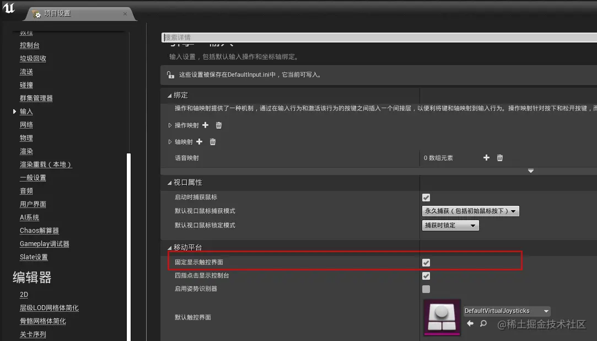
Task: Collapse the 移动平台 section
Action: coord(169,248)
